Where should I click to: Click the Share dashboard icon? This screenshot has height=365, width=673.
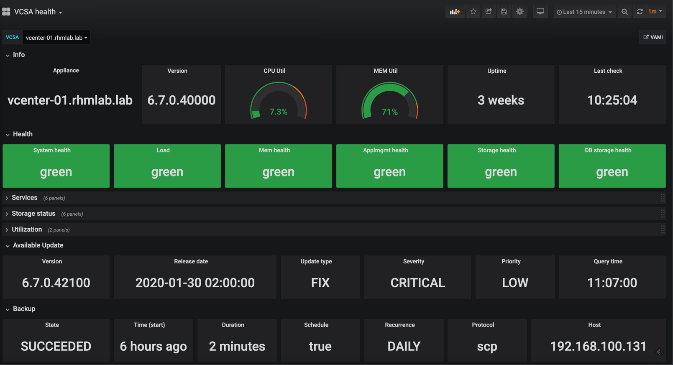[x=489, y=12]
